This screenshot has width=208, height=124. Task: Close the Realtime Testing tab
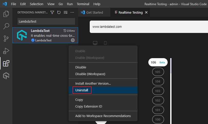point(146,12)
